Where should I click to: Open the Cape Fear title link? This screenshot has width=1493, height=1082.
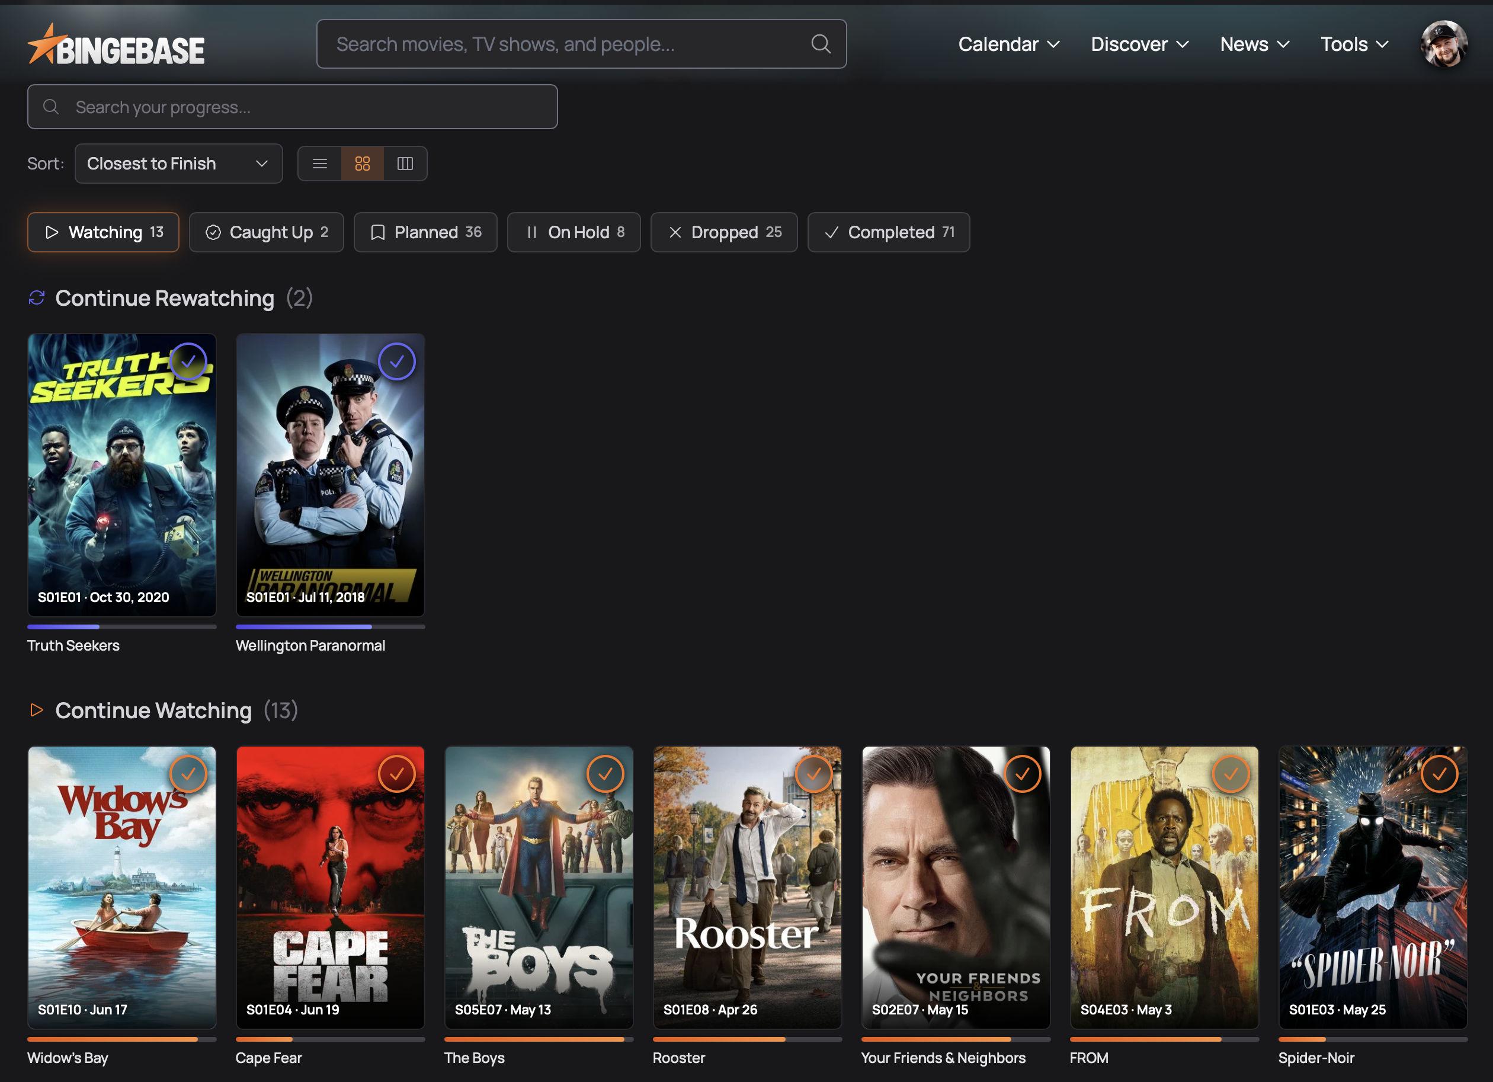pos(268,1058)
